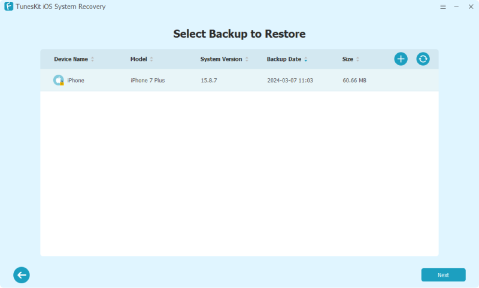This screenshot has height=288, width=479.
Task: Click the '15.8.7' system version cell
Action: (x=208, y=81)
